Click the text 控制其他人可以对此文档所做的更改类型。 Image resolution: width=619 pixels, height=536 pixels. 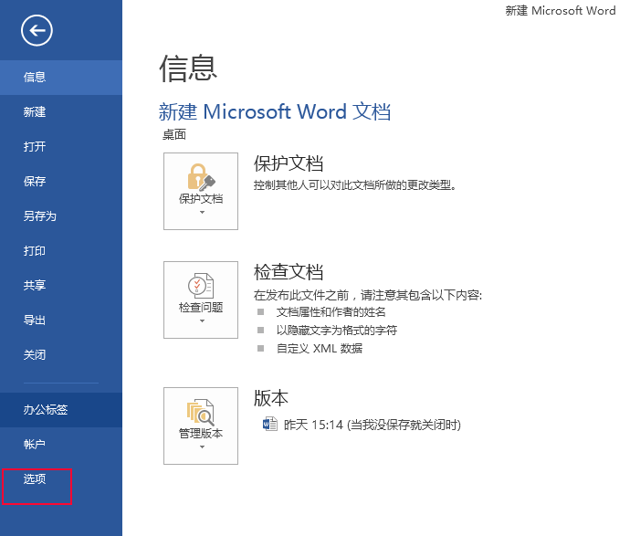[x=355, y=185]
